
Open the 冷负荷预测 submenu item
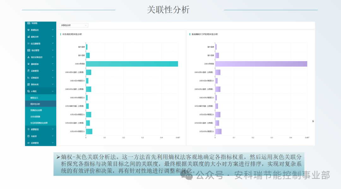(41, 117)
